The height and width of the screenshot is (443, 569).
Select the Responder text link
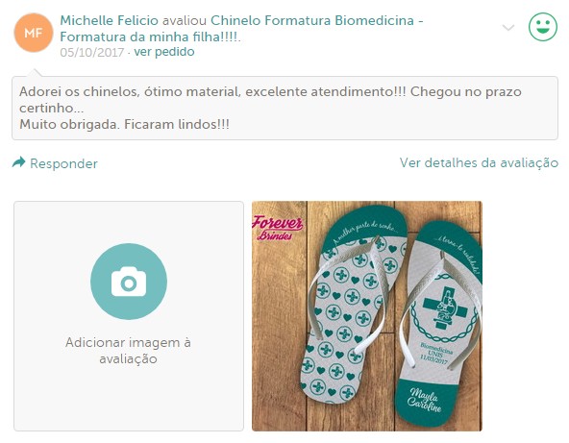point(63,163)
